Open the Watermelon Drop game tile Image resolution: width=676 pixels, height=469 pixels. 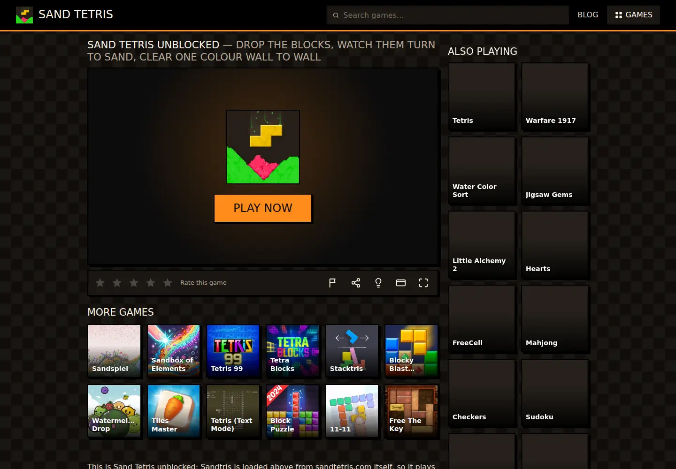[x=114, y=411]
